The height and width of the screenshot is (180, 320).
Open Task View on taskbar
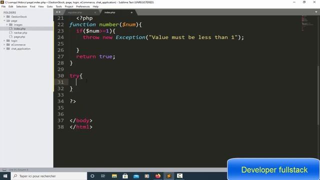[x=103, y=176]
